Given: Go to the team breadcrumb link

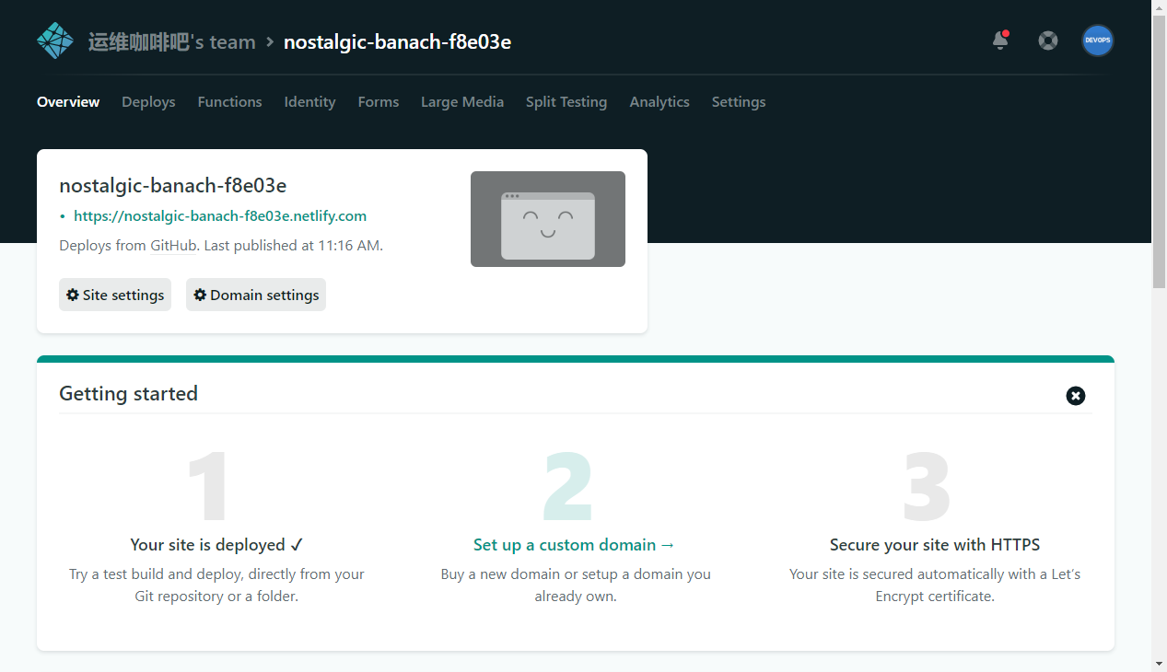Looking at the screenshot, I should 171,42.
